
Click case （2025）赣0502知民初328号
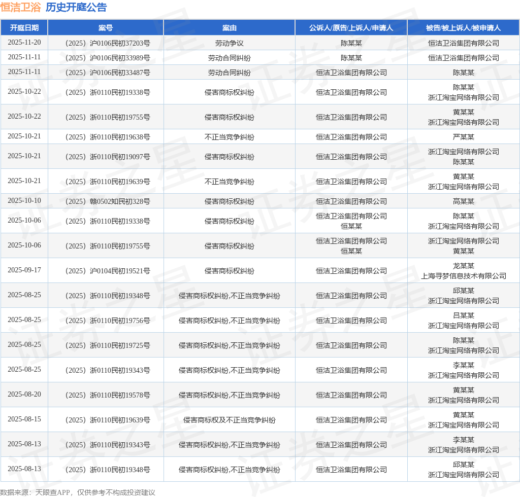tap(106, 201)
